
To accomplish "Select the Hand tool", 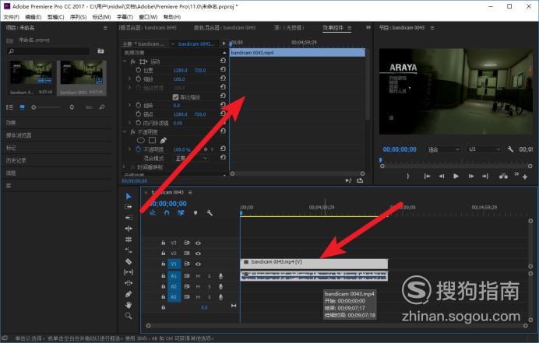I will point(129,305).
